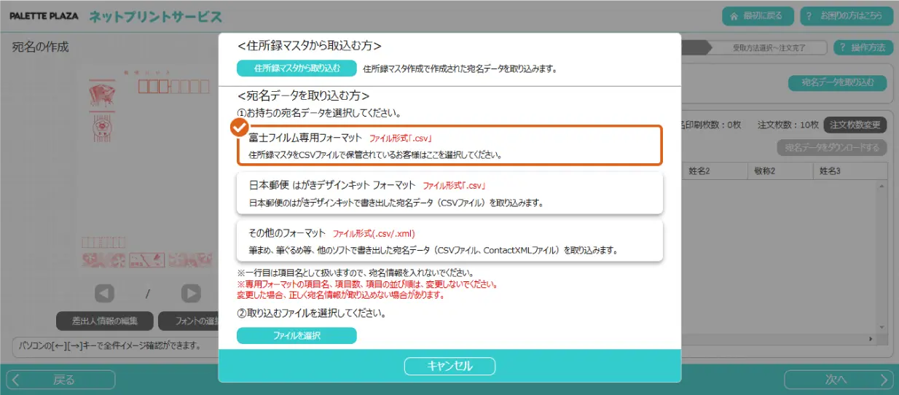Click 差出人情報の編集 button
Viewport: 899px width, 395px height.
105,320
